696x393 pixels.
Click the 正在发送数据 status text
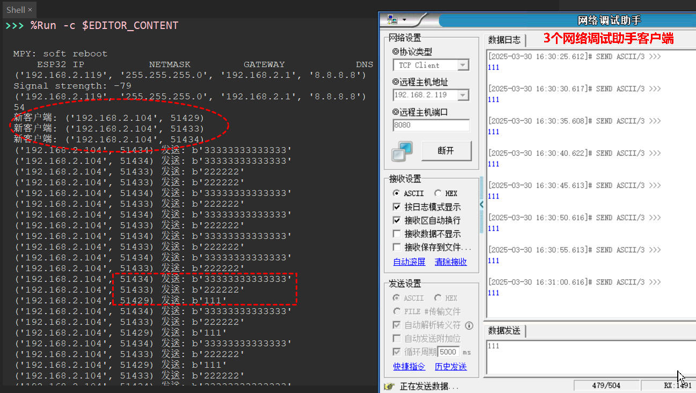click(x=429, y=386)
